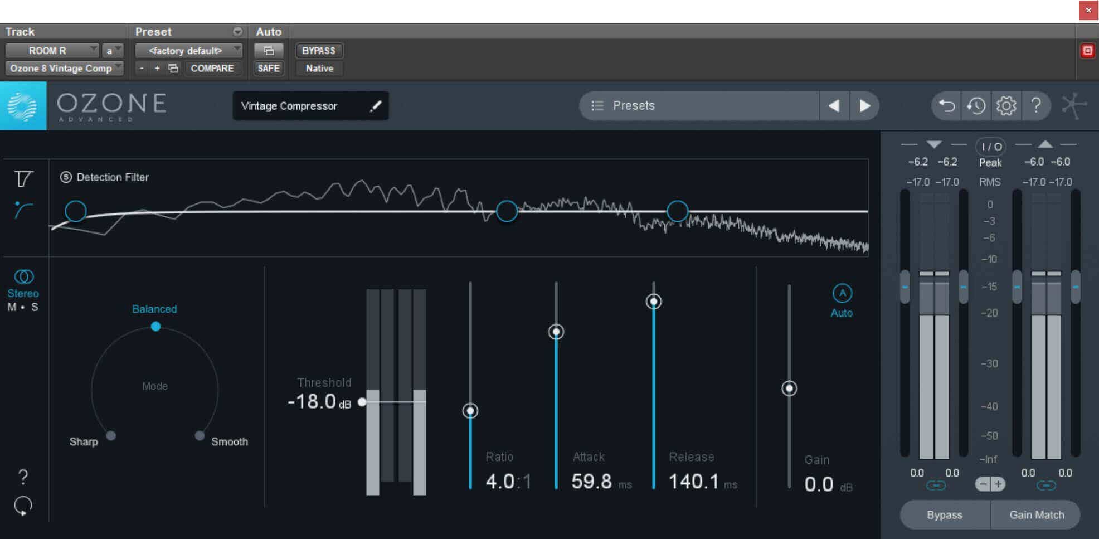Click the Ratio 4.0:1 value
This screenshot has width=1099, height=539.
pyautogui.click(x=508, y=482)
